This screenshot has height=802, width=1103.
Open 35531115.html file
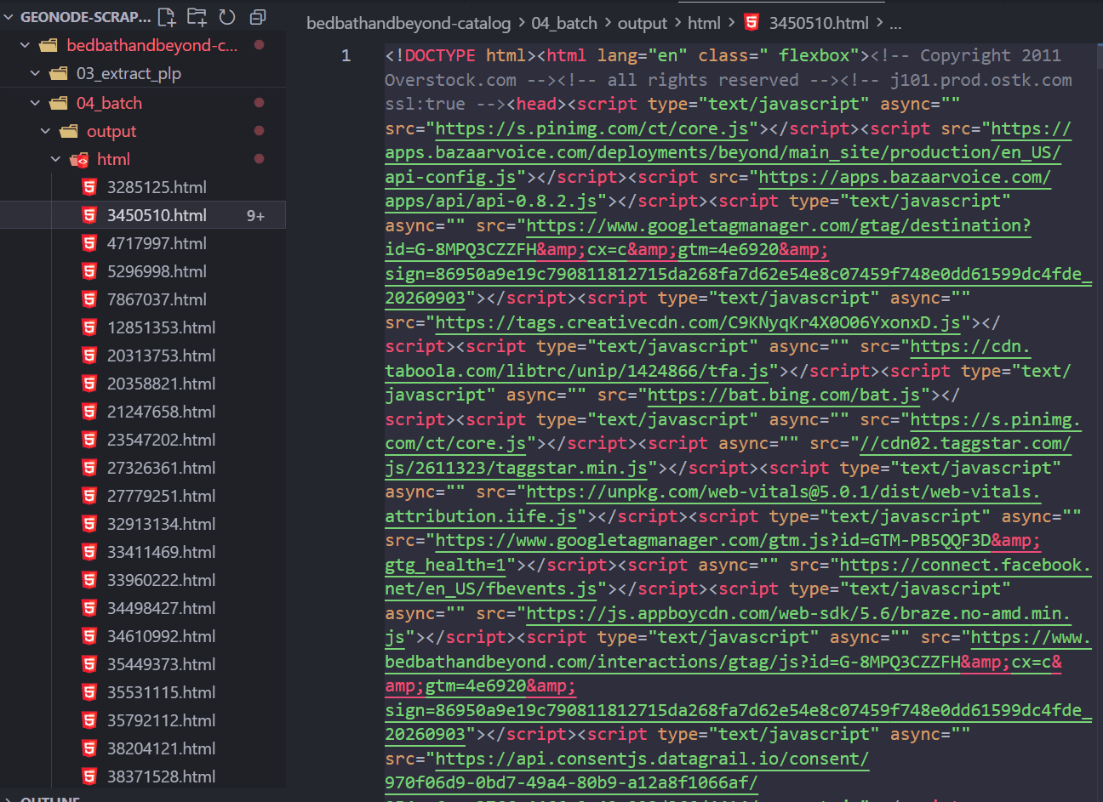tap(161, 692)
